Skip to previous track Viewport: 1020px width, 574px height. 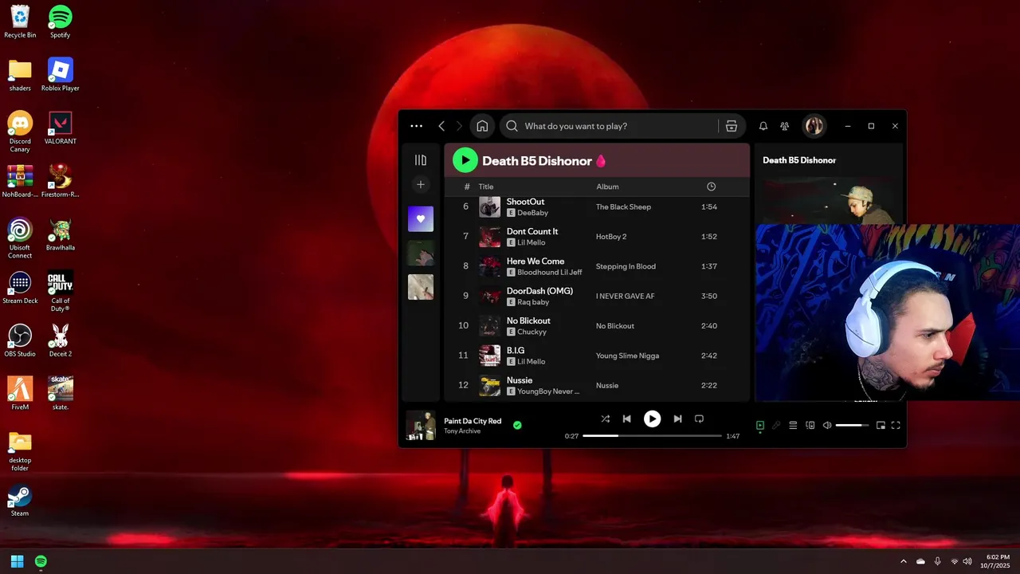pos(626,419)
